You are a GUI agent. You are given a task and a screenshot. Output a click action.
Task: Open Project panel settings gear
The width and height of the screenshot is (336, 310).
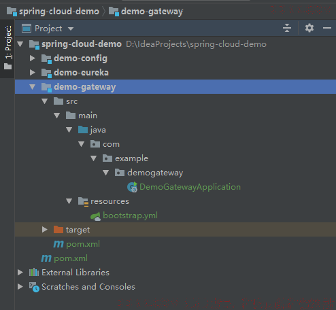point(309,28)
